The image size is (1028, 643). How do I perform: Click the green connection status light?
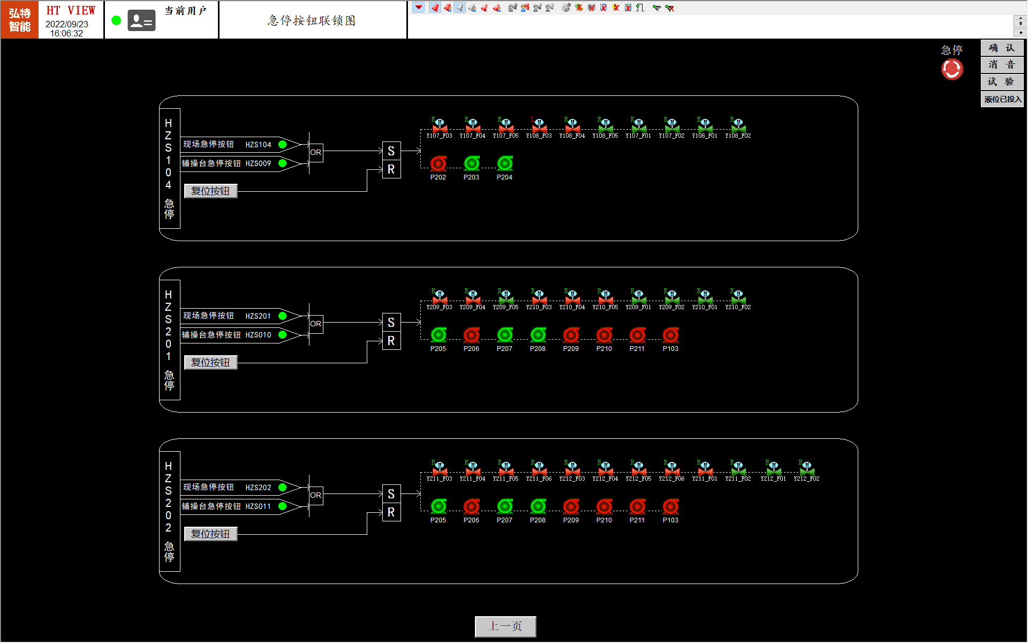(x=116, y=21)
